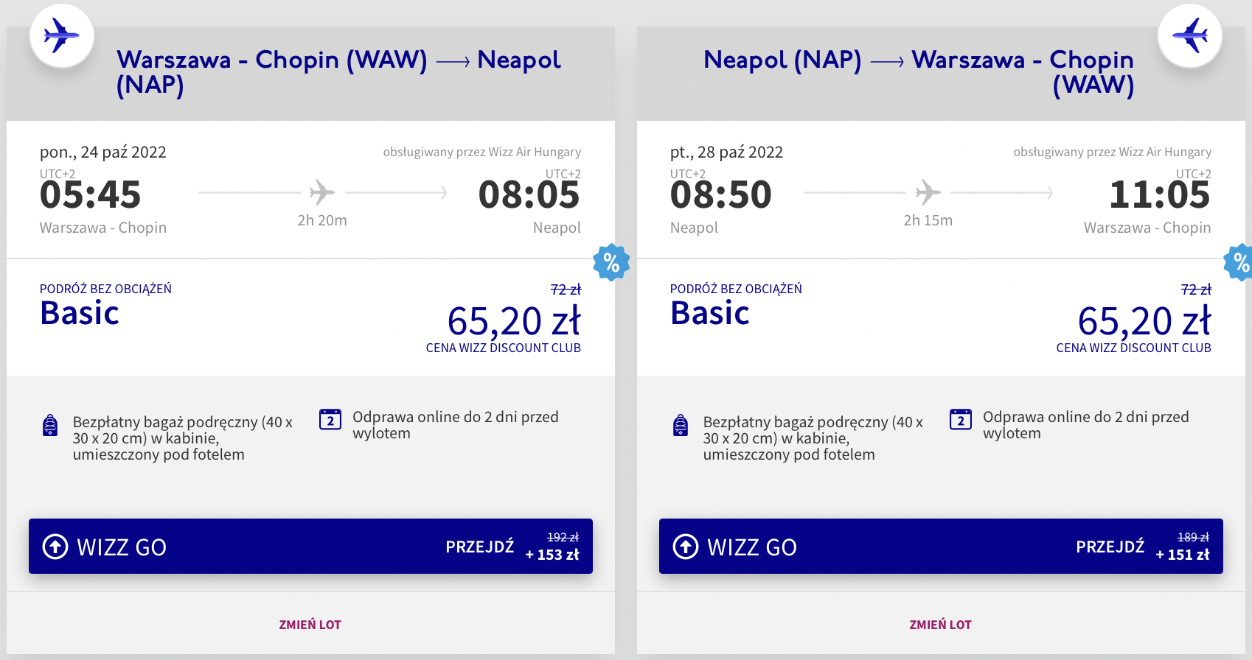Screen dimensions: 1252x660
Task: Click the 05:45 outbound departure time
Action: pyautogui.click(x=90, y=195)
